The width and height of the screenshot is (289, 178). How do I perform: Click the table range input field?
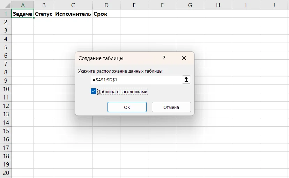click(136, 80)
